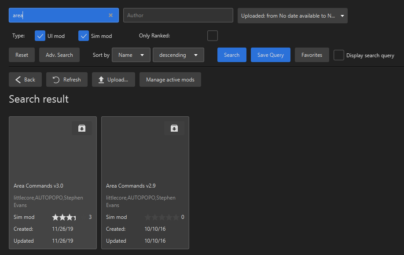Click Save Query
This screenshot has width=404, height=255.
point(271,55)
